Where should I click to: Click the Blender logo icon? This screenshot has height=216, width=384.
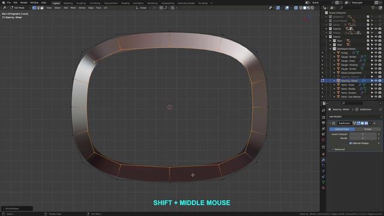(x=4, y=2)
